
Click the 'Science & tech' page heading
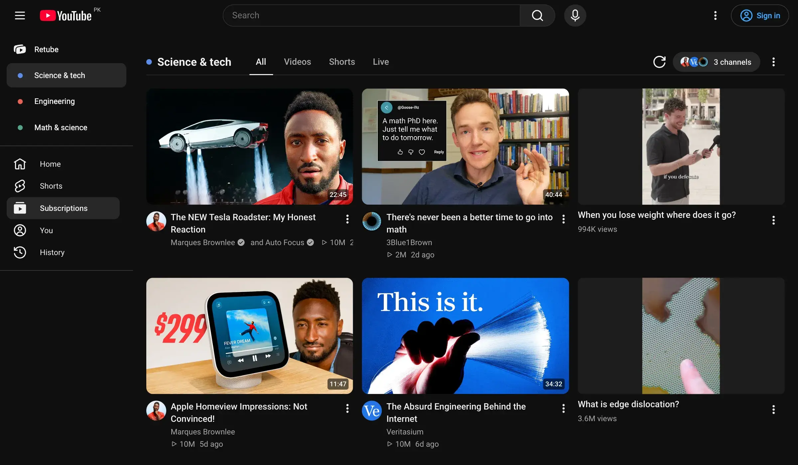click(x=194, y=62)
